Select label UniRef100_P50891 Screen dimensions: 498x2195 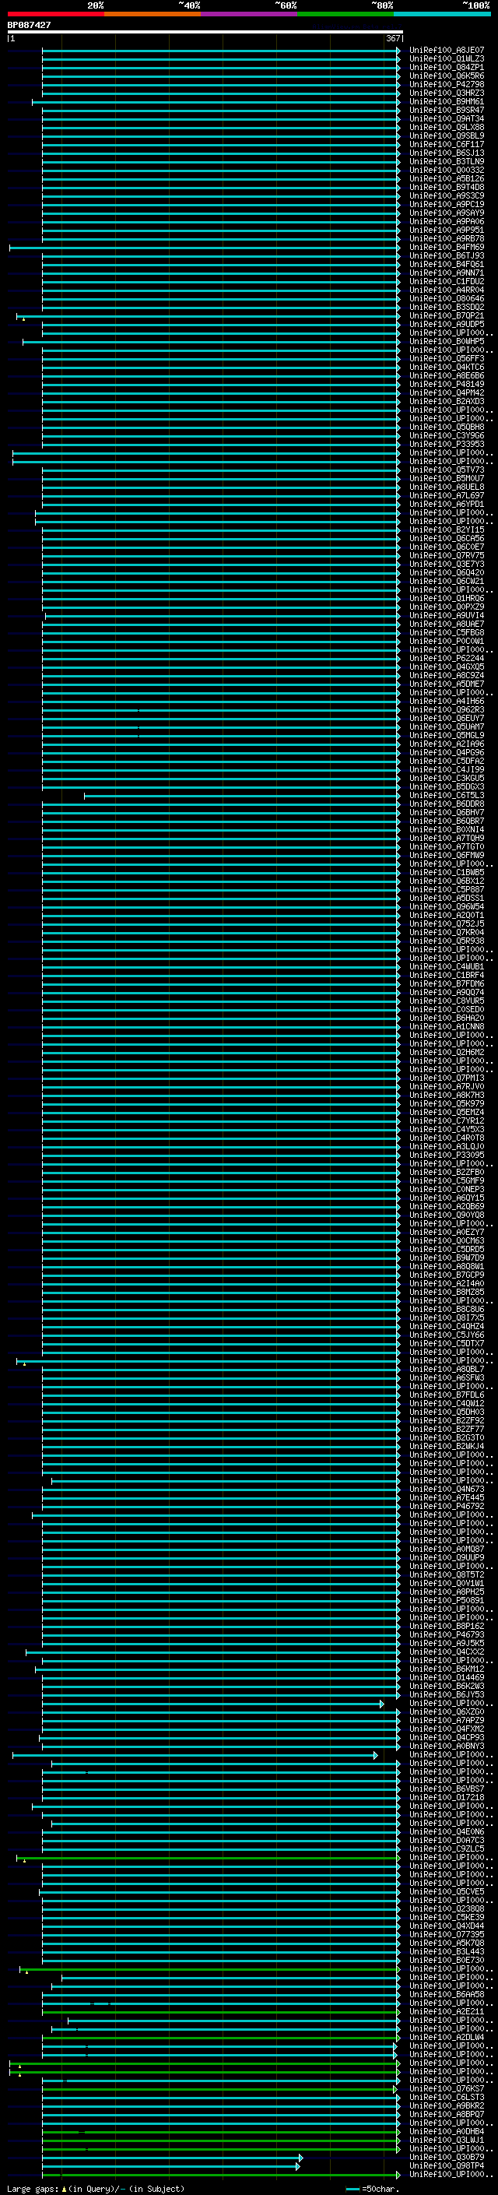pos(447,1600)
